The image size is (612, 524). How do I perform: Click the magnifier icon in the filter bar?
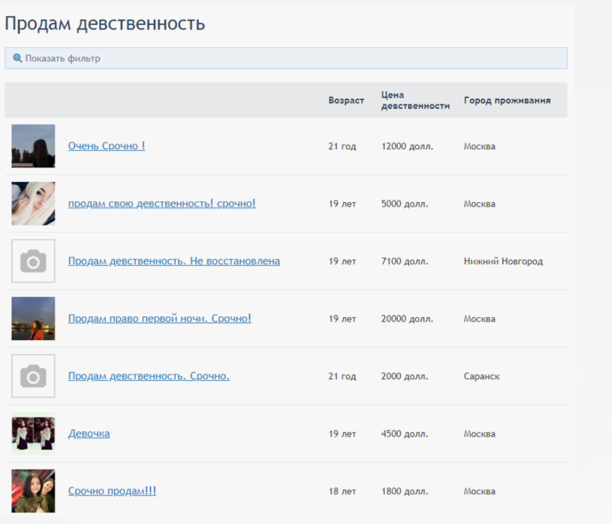pos(17,58)
